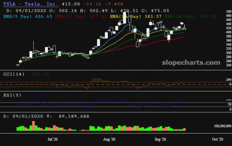Open the TSLA - Tesla, Inc. title link
The width and height of the screenshot is (232, 146).
click(30, 4)
